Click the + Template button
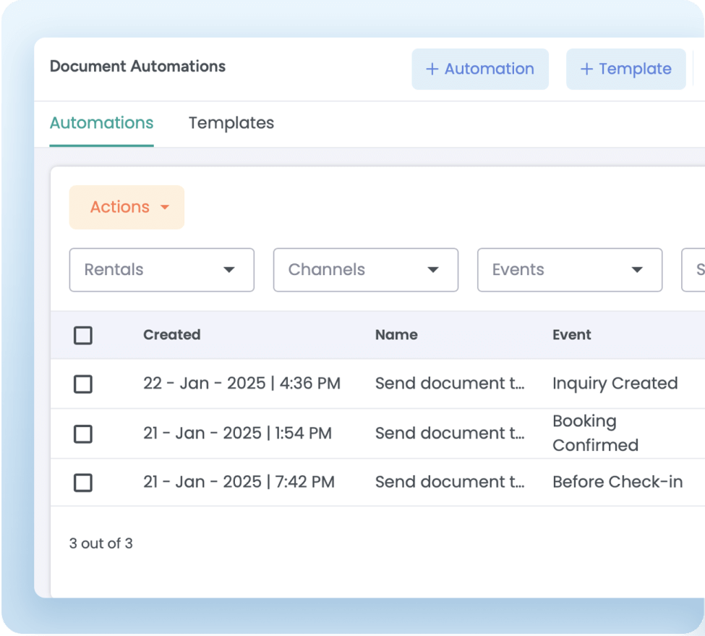Viewport: 705px width, 636px height. (625, 69)
